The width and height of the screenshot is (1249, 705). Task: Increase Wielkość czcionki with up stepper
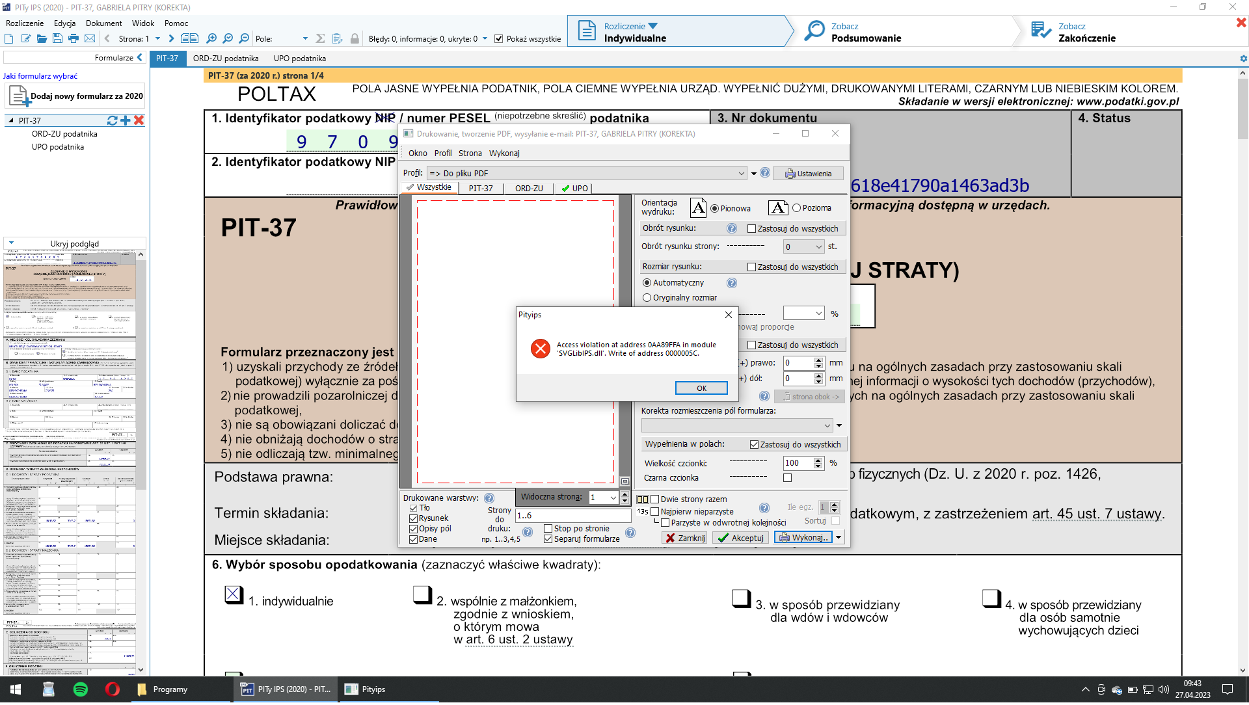coord(818,460)
